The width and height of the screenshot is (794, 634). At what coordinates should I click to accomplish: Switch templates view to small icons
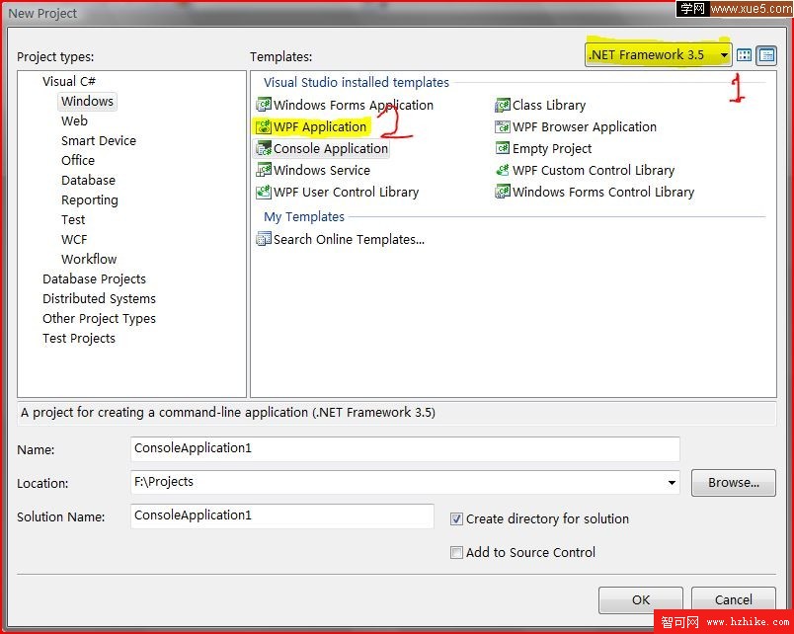[x=766, y=55]
